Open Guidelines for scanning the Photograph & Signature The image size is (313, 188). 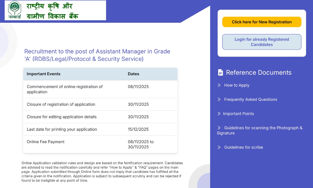(x=259, y=130)
